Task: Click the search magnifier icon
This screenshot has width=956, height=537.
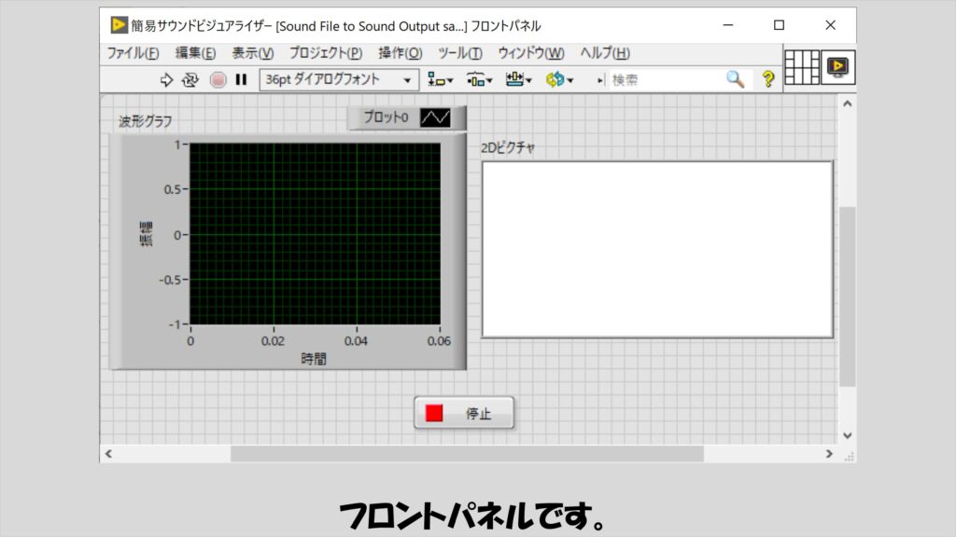Action: (x=736, y=80)
